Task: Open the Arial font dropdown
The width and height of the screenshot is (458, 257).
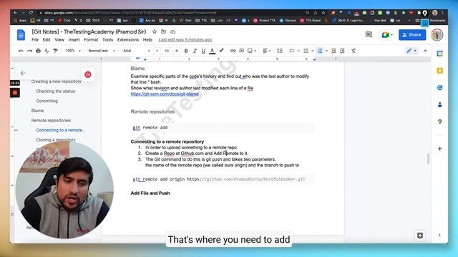Action: coord(137,51)
